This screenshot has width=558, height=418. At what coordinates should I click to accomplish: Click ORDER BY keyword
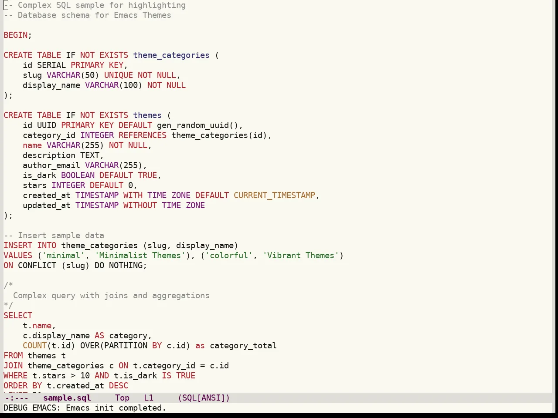(x=23, y=386)
